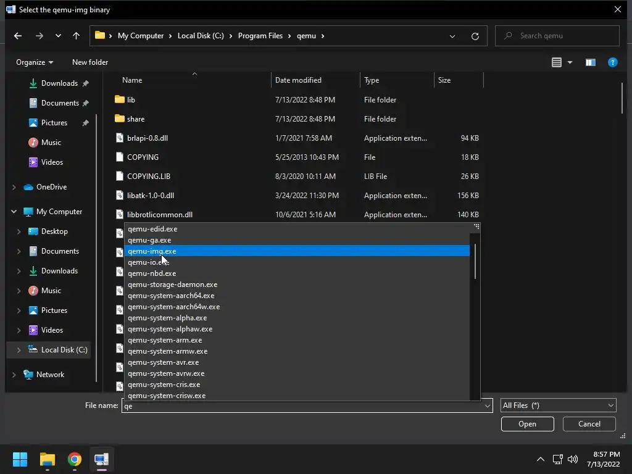Go back with the left arrow button

pyautogui.click(x=18, y=36)
